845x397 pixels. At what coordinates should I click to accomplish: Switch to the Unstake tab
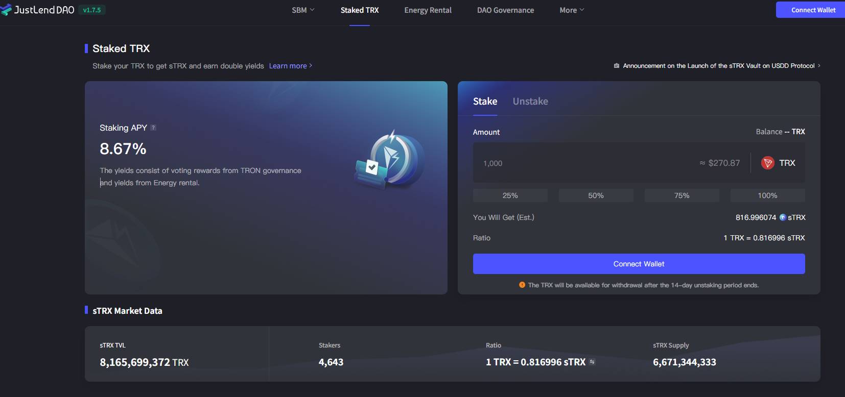(x=530, y=101)
